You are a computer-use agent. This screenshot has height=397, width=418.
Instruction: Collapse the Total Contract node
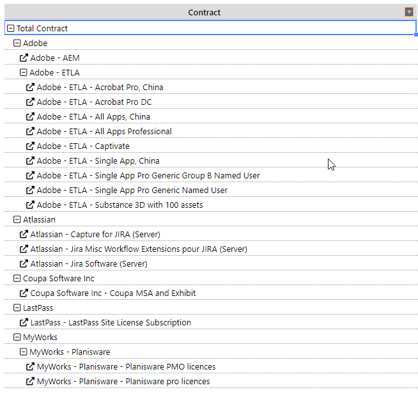10,28
